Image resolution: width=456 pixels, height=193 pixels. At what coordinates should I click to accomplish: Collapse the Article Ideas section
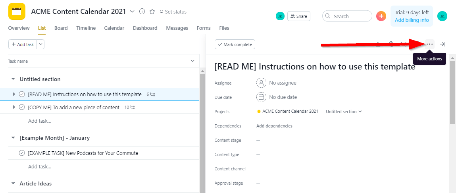pos(13,184)
